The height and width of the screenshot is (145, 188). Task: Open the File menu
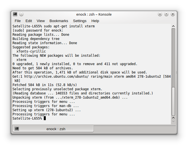pos(18,21)
